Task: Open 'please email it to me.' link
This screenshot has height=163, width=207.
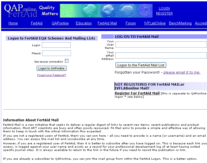Action: pyautogui.click(x=182, y=72)
